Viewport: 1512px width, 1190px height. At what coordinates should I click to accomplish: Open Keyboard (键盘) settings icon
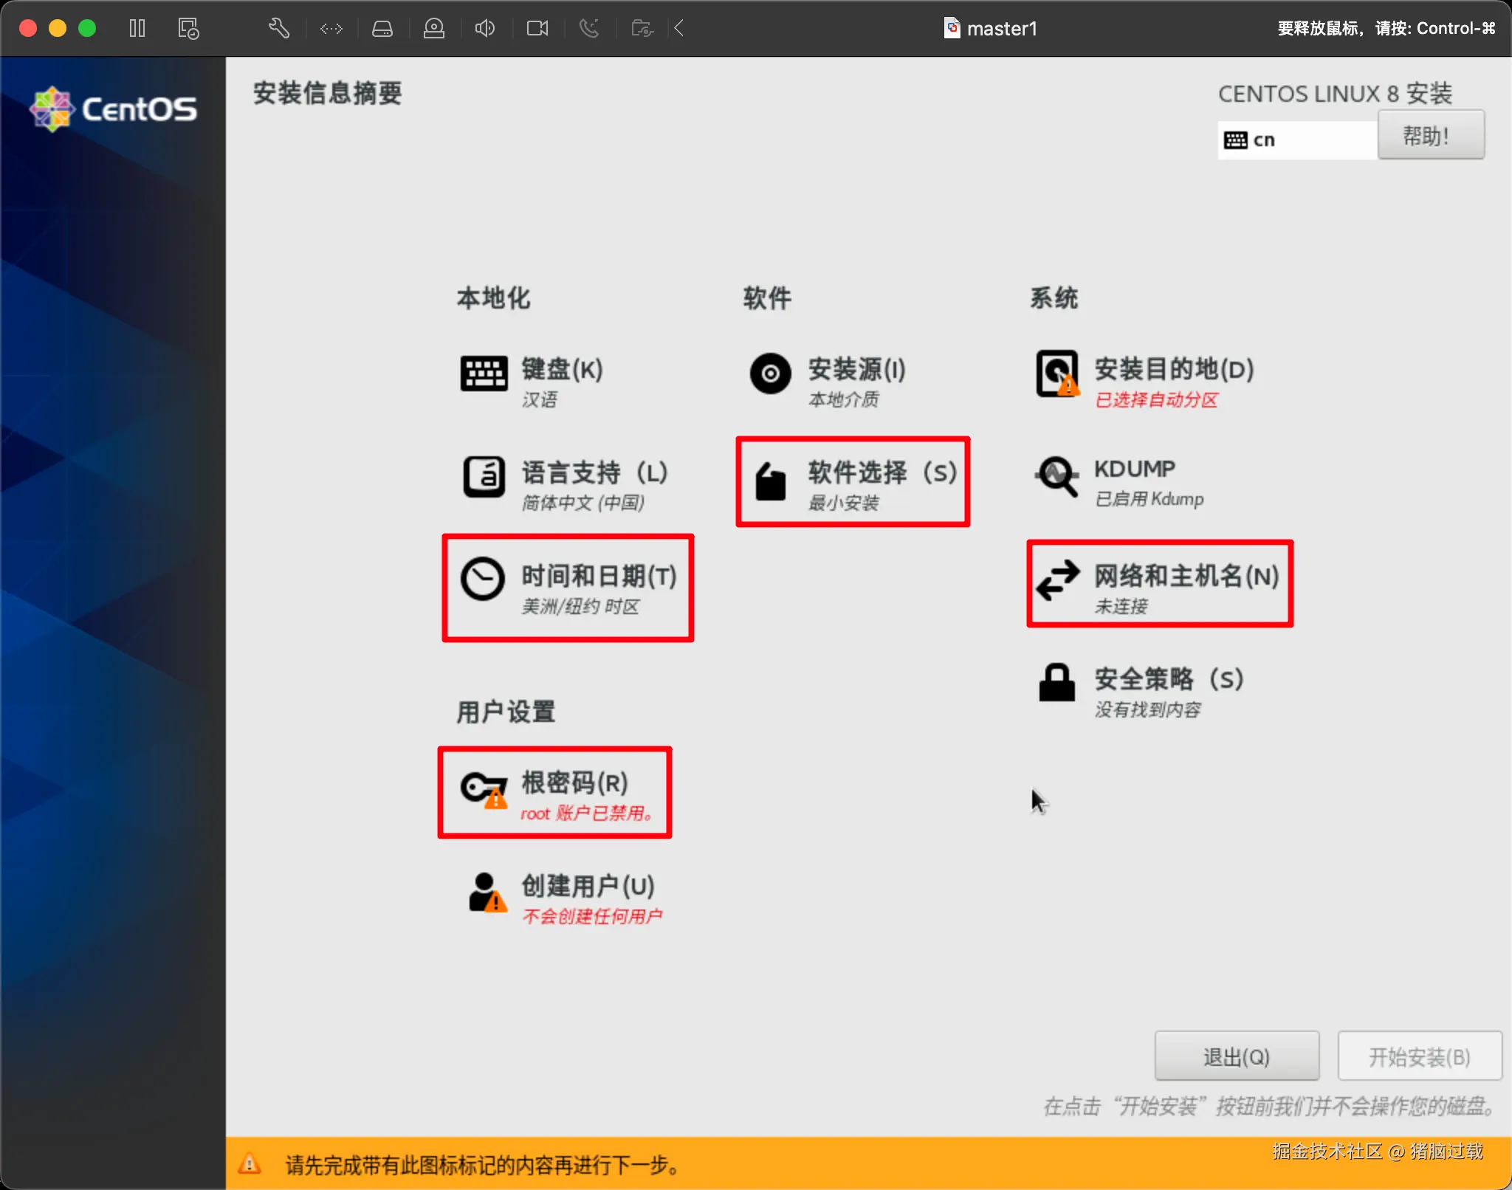point(484,373)
